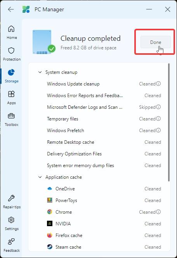Open the Feedback section
The height and width of the screenshot is (258, 177).
click(12, 245)
